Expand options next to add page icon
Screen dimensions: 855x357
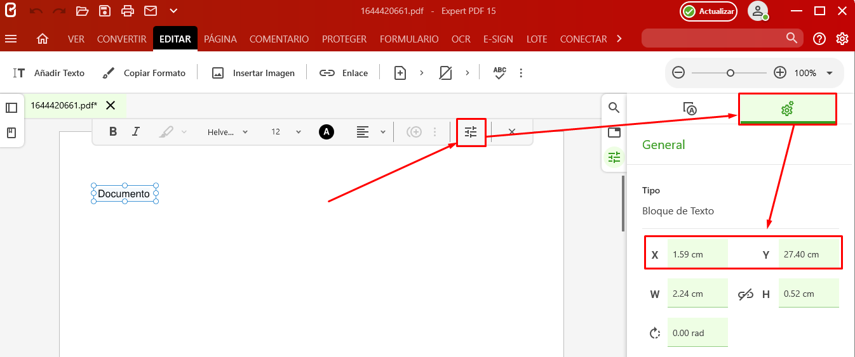[421, 73]
